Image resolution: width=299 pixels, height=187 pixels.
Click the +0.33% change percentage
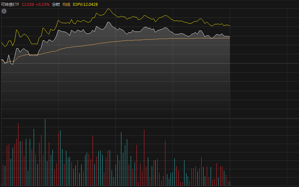click(x=42, y=5)
